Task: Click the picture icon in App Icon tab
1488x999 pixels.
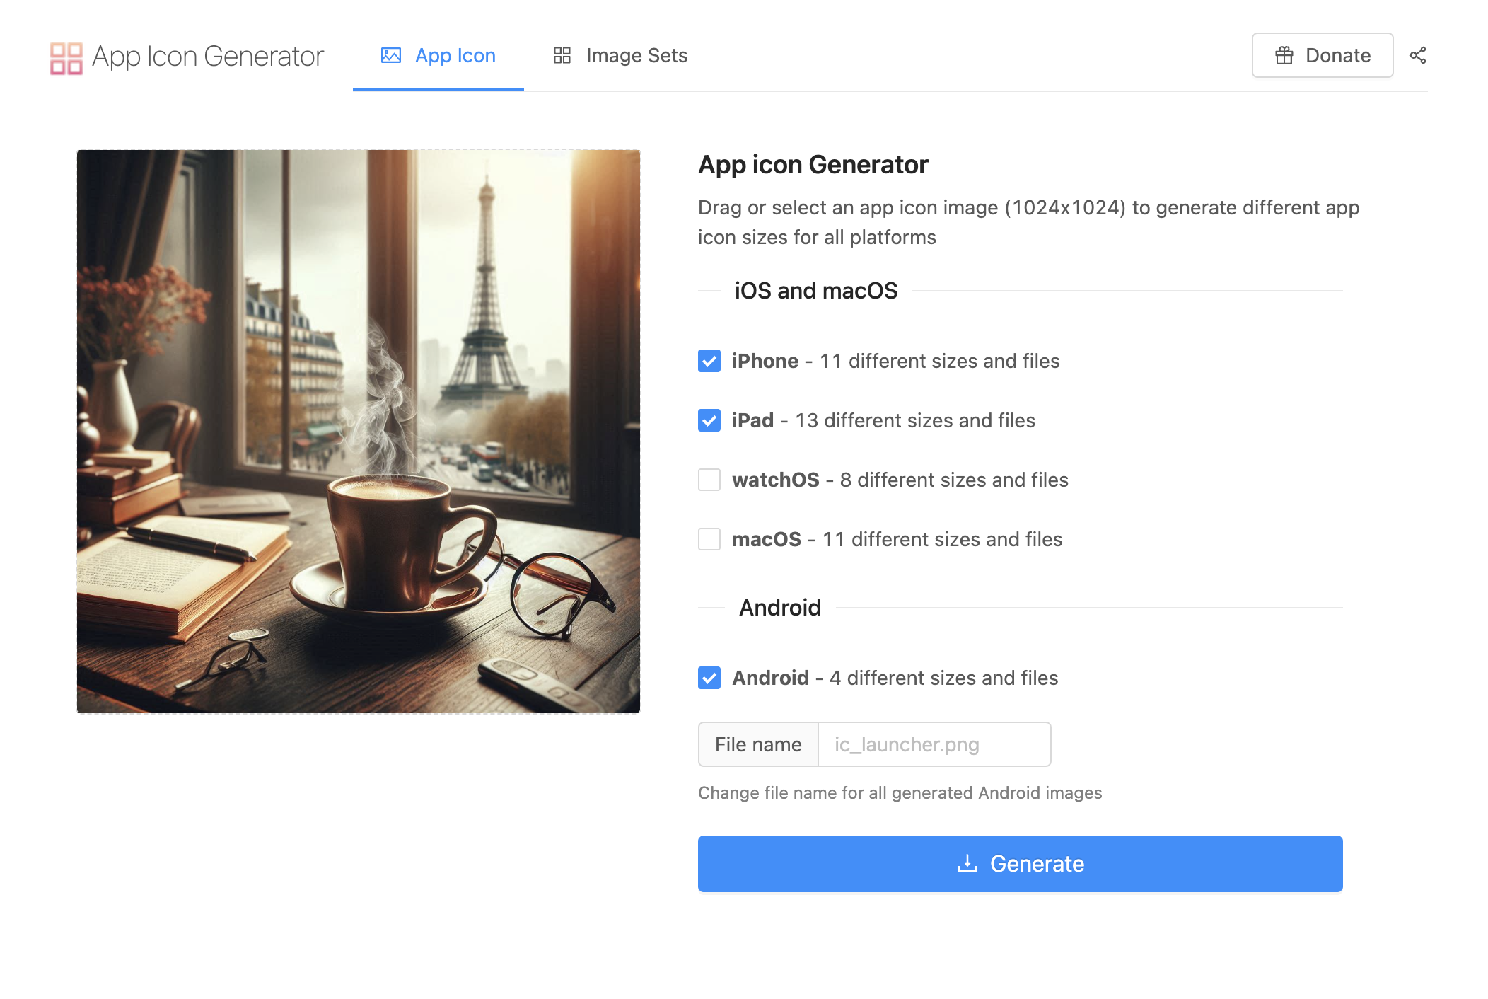Action: click(391, 55)
